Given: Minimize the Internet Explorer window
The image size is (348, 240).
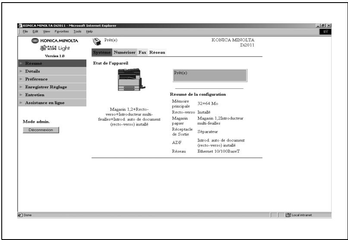Looking at the screenshot, I should pos(318,26).
